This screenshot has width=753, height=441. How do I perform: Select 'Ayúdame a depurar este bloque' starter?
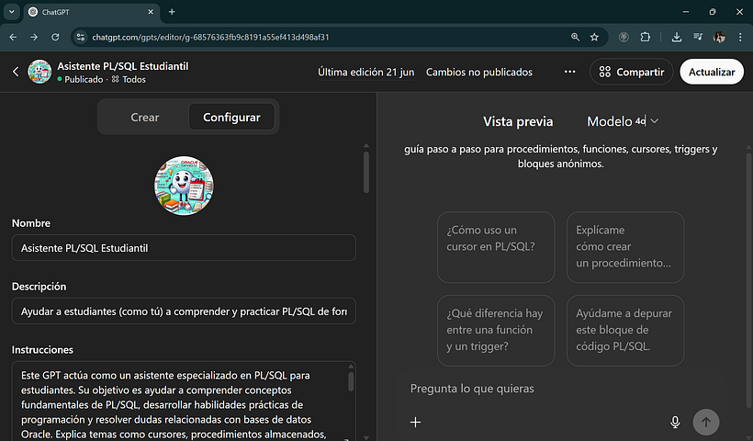pyautogui.click(x=625, y=331)
